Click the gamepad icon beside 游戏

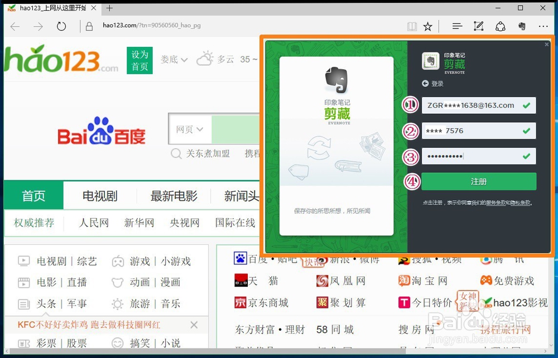118,262
